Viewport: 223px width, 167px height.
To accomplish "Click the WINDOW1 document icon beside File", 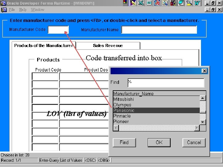I will (x=4, y=10).
